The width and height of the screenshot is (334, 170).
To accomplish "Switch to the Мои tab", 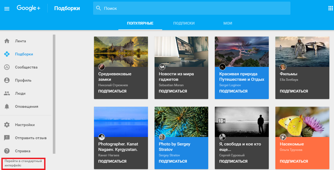I will pos(228,23).
